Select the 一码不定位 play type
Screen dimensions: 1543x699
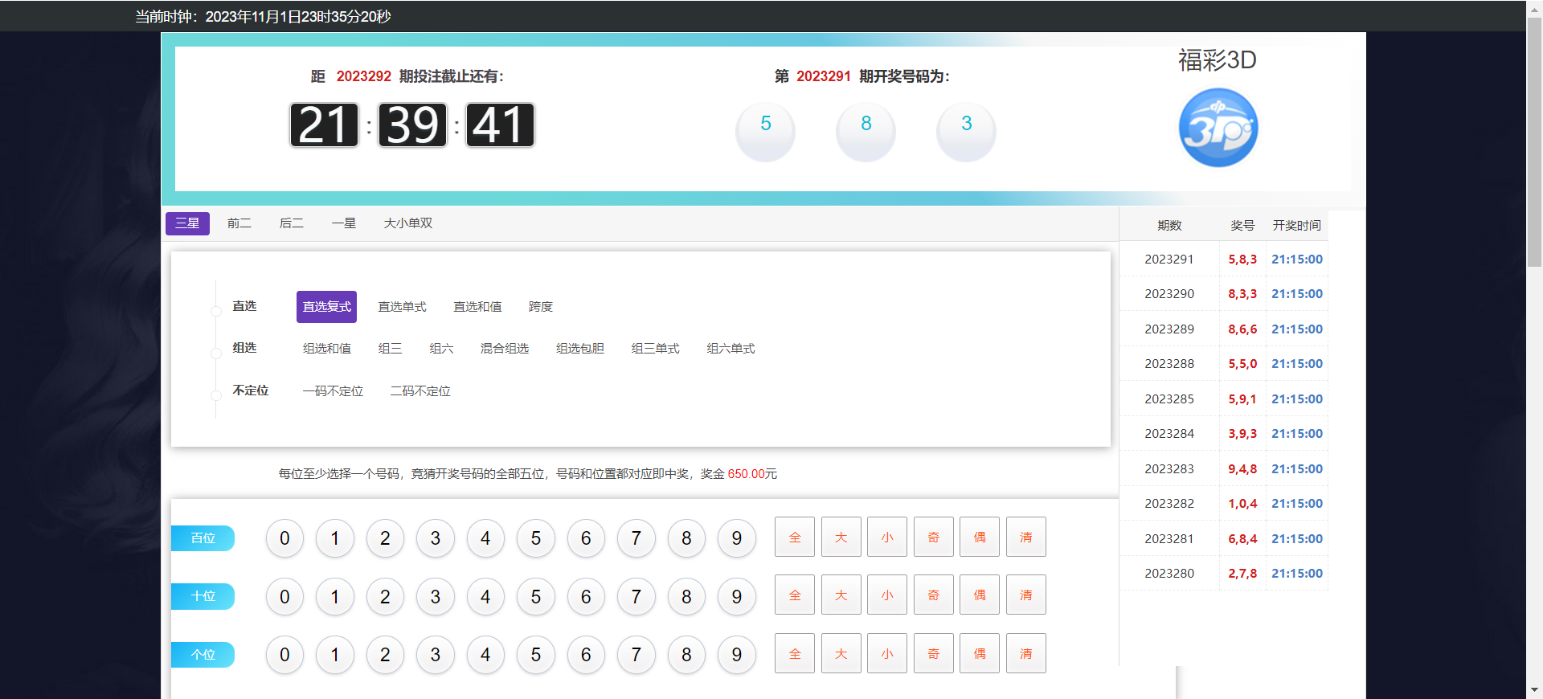pos(333,391)
